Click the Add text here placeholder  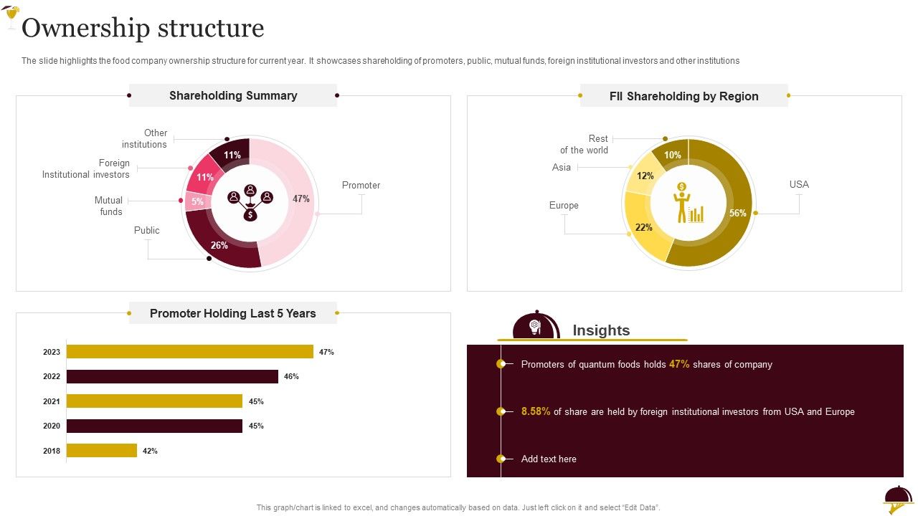point(549,459)
